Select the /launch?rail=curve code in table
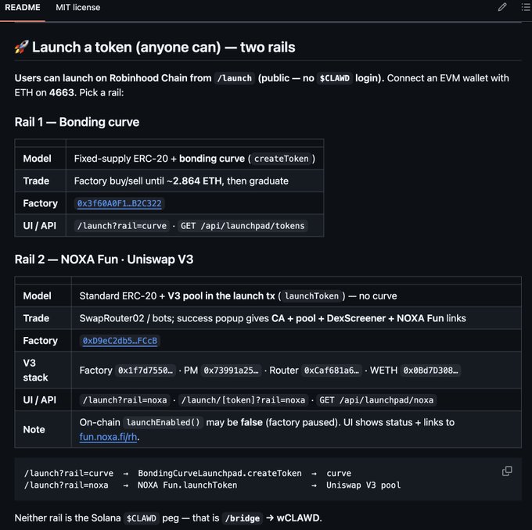 pos(122,226)
